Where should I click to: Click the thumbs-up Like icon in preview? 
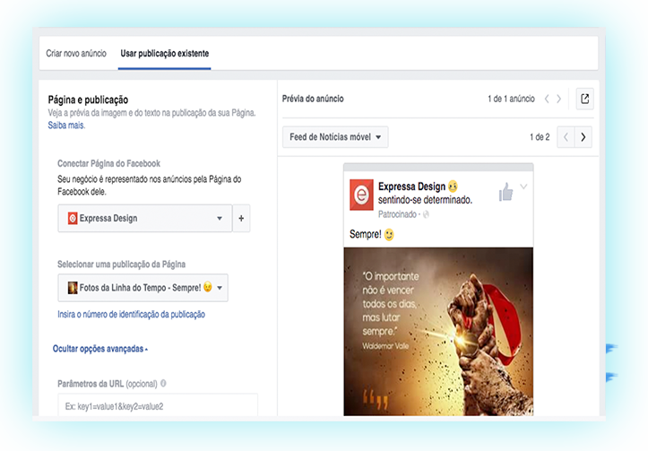coord(505,192)
